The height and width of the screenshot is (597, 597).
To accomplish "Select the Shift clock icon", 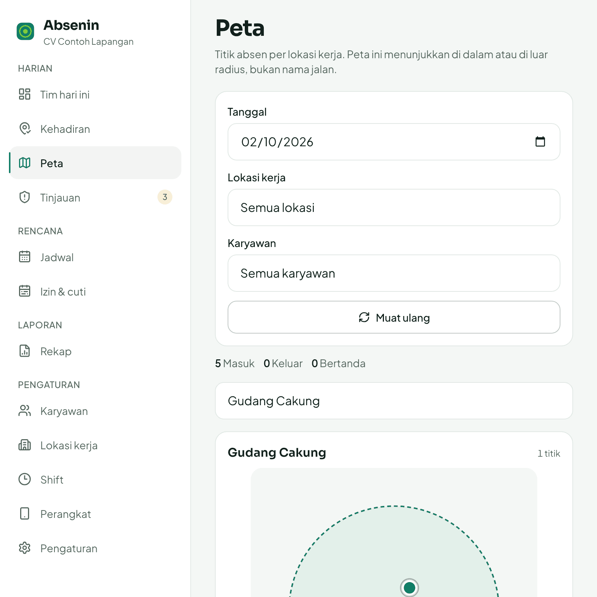I will pos(25,479).
